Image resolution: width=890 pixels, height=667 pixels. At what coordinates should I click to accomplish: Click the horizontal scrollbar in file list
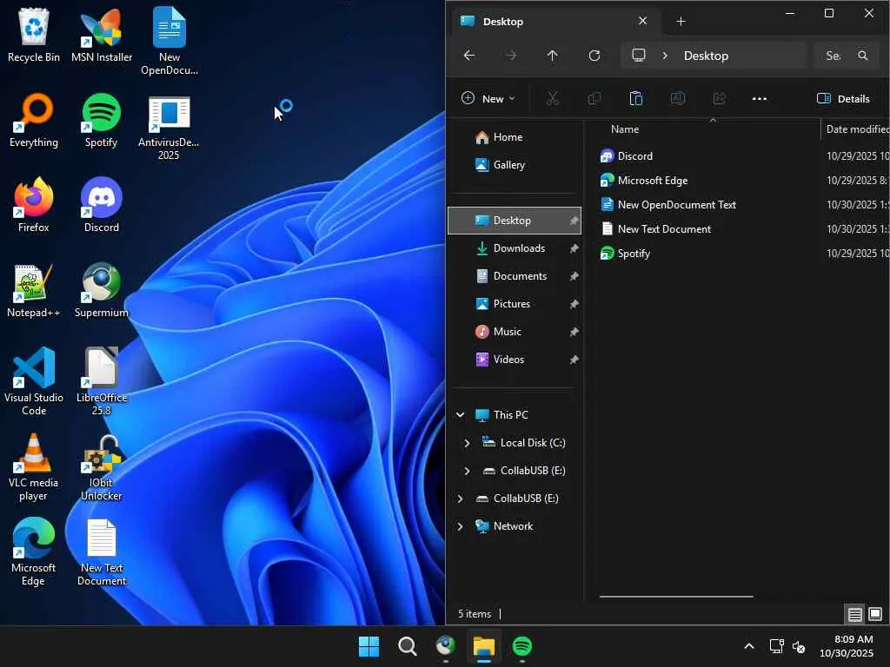(676, 597)
